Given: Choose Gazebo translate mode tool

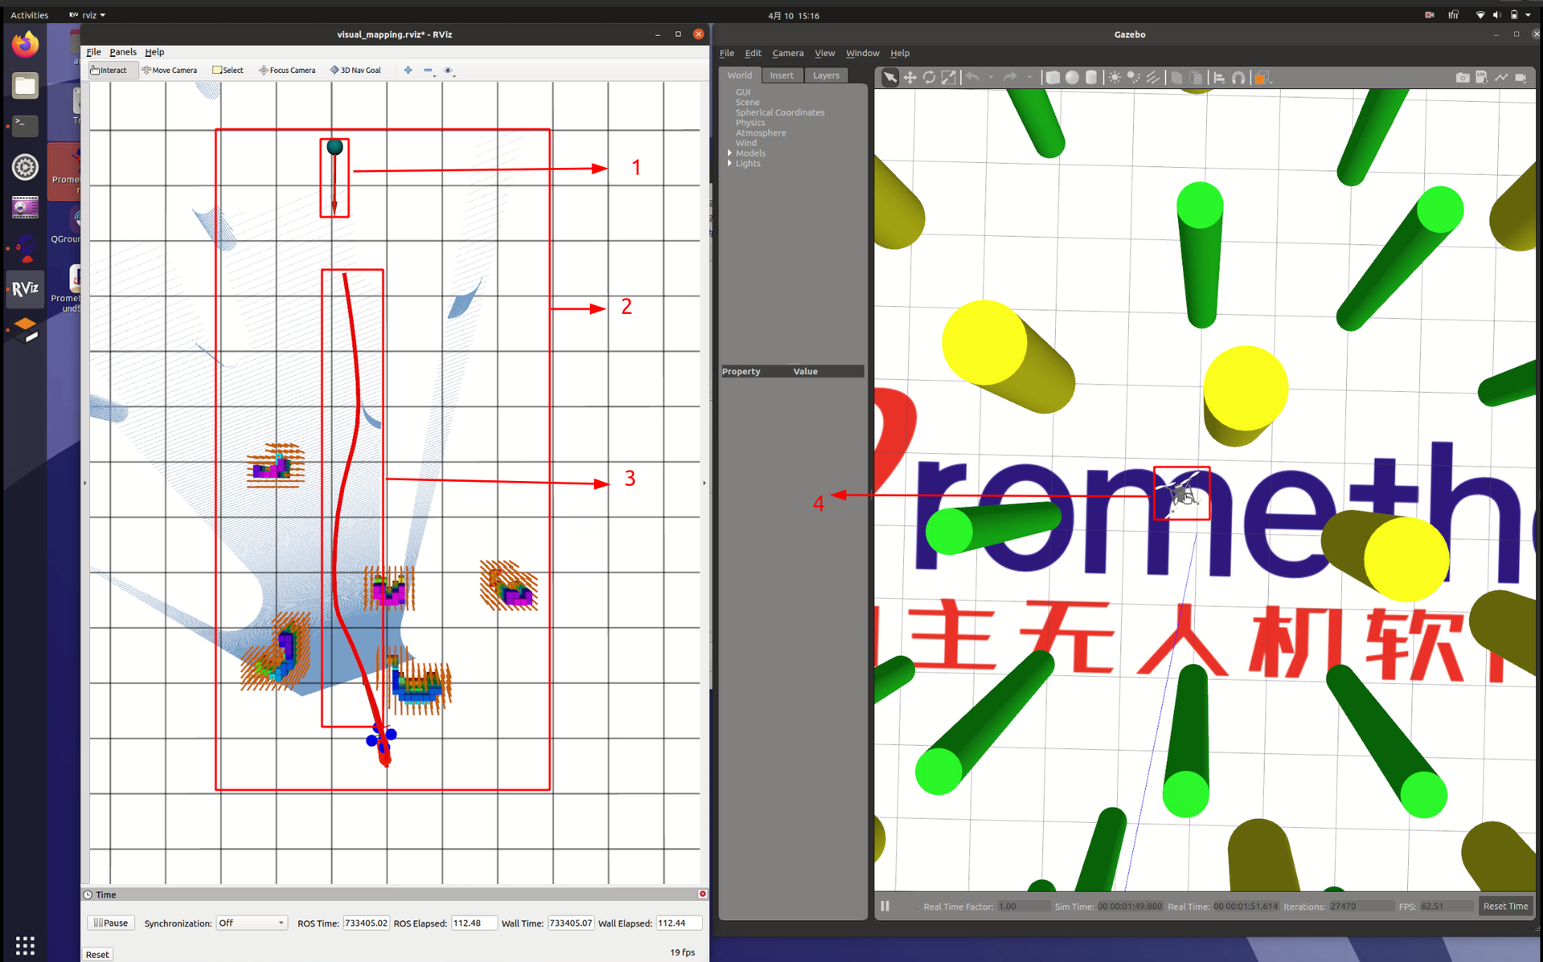Looking at the screenshot, I should (910, 77).
